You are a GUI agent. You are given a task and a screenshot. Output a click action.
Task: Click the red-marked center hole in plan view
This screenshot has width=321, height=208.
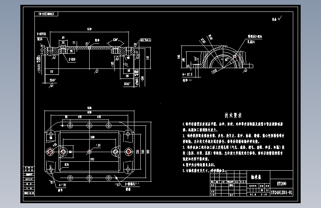coord(89,152)
